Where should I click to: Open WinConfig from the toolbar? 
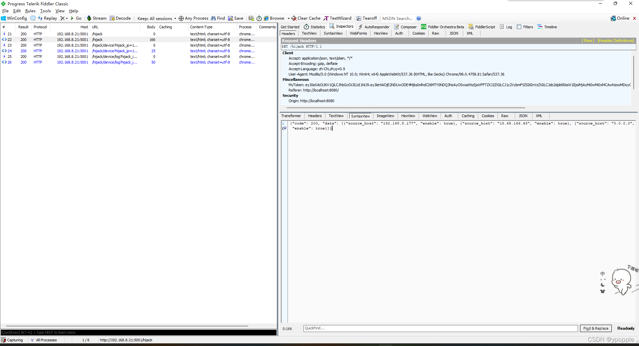tap(14, 18)
